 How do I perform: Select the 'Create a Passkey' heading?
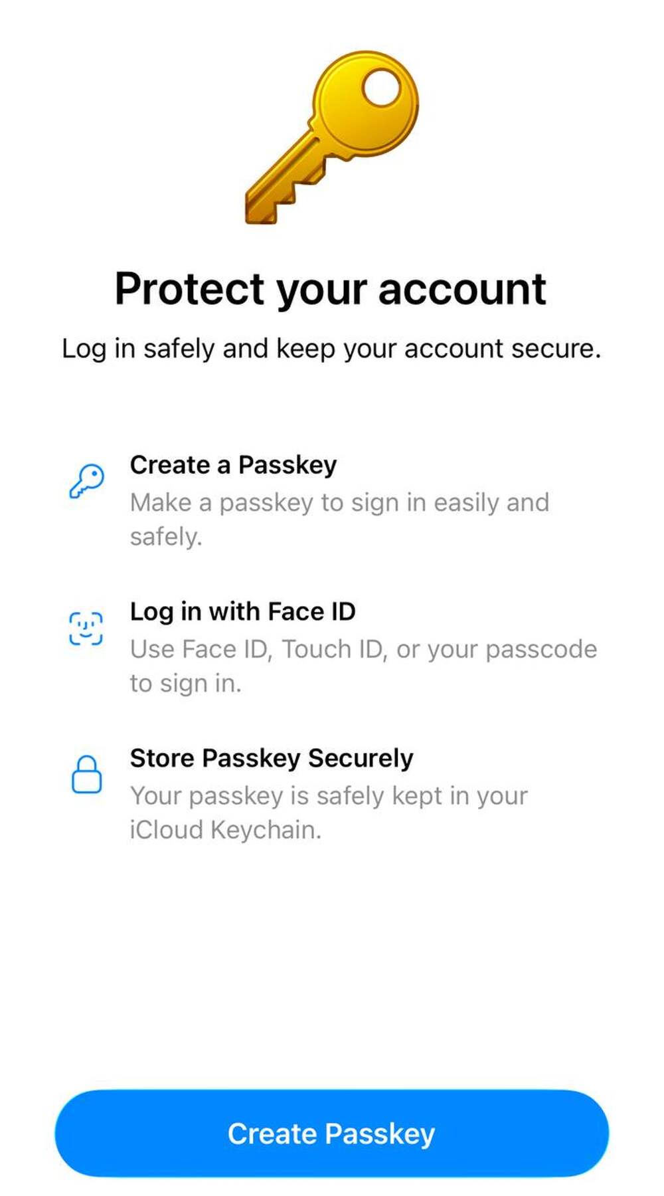[233, 465]
